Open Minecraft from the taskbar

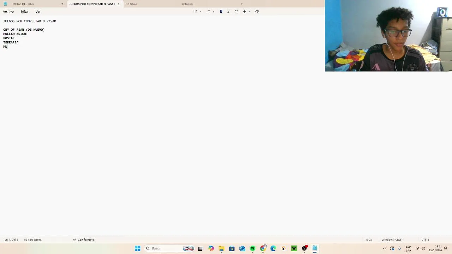pyautogui.click(x=294, y=248)
